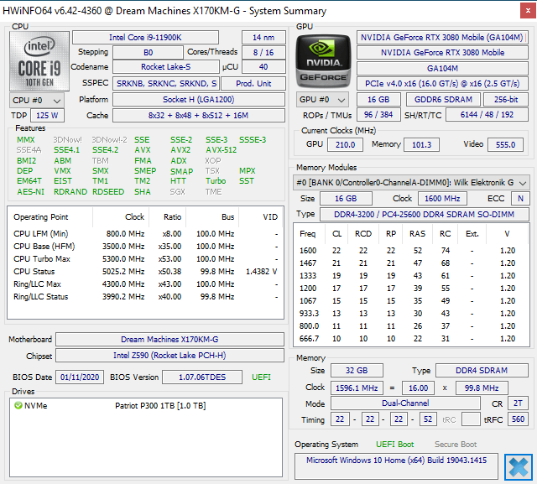
Task: Click the Intel Core i9-11900K name field
Action: pos(145,37)
